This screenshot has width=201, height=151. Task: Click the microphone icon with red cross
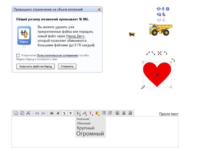pyautogui.click(x=164, y=15)
